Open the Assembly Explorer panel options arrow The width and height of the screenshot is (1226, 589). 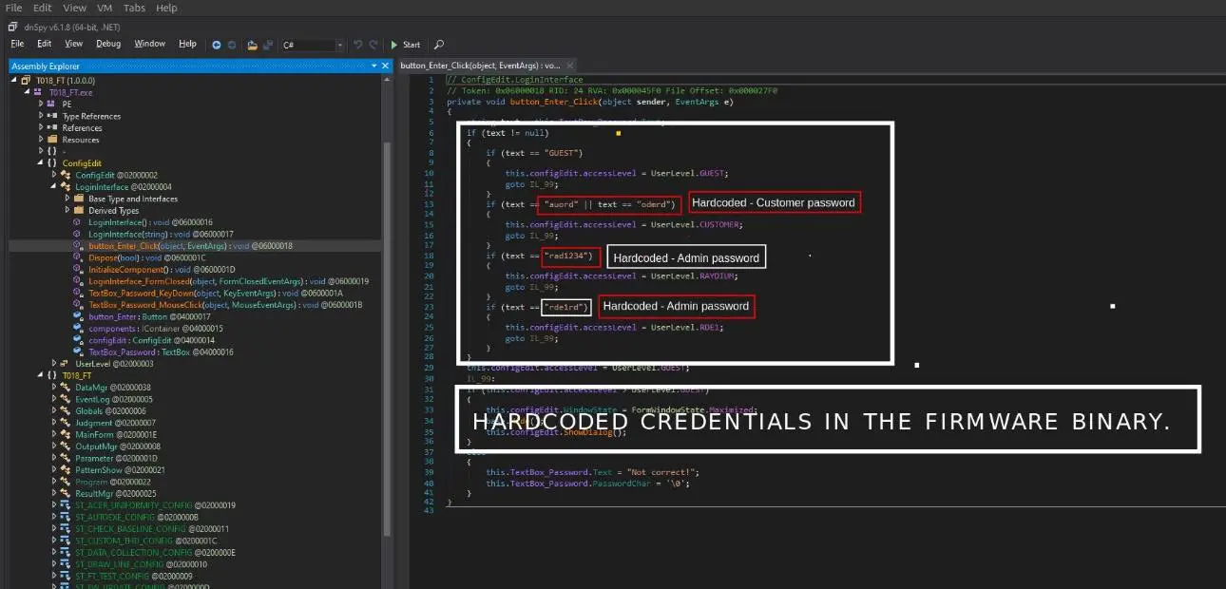pyautogui.click(x=373, y=66)
